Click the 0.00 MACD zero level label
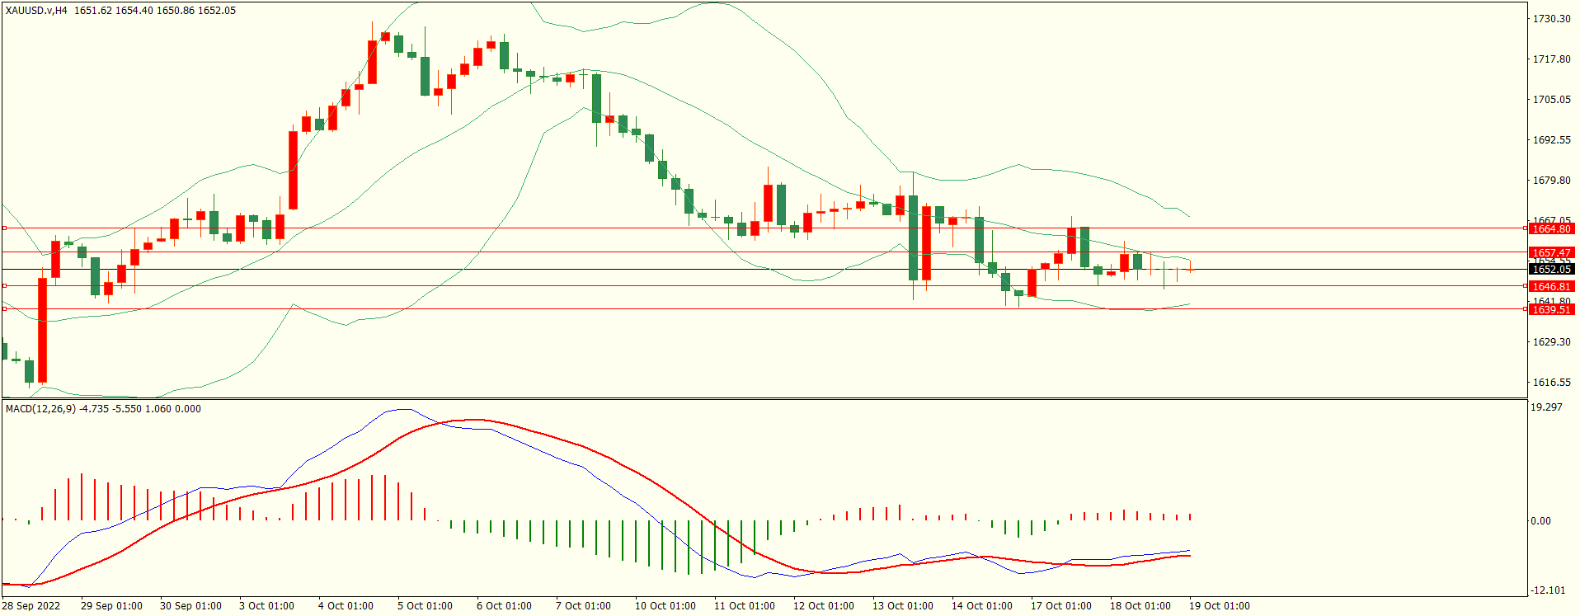The height and width of the screenshot is (616, 1580). [x=1540, y=520]
